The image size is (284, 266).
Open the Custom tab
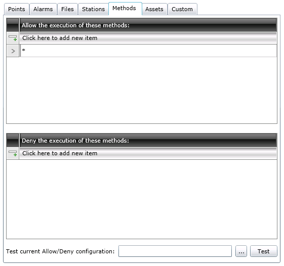[182, 9]
